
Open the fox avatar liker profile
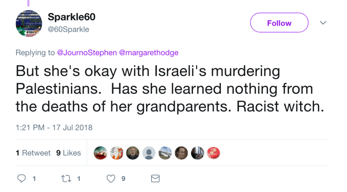(x=116, y=153)
